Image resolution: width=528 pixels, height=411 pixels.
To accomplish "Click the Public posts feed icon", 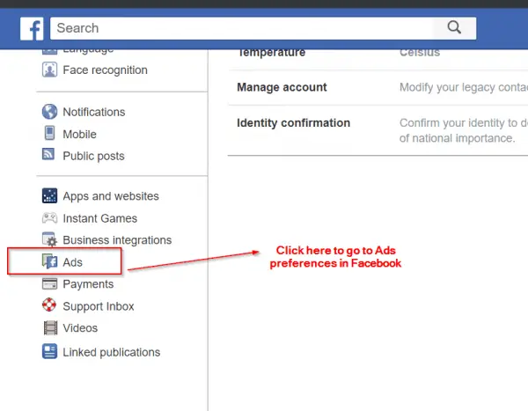I will pos(49,156).
